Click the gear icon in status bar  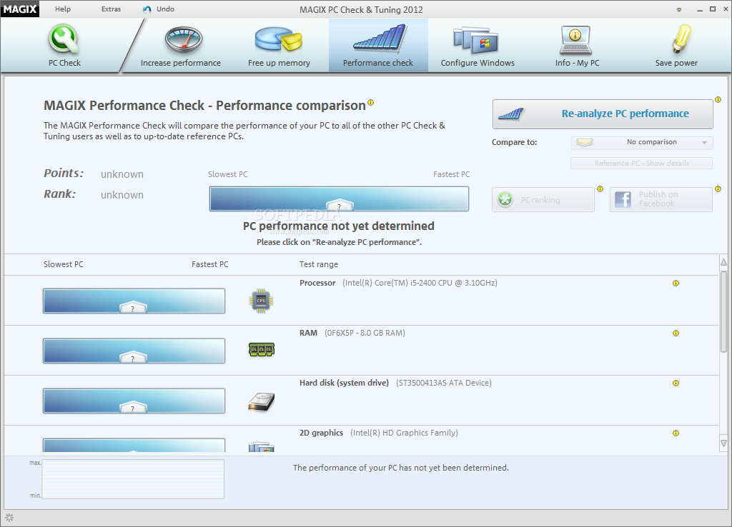coord(9,517)
